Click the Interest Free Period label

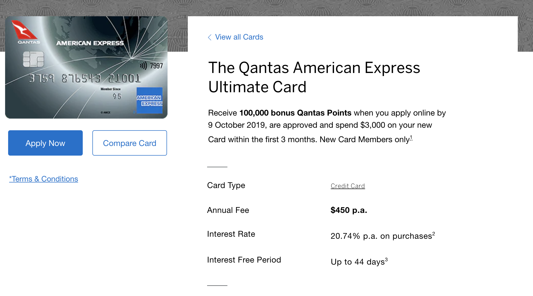pyautogui.click(x=244, y=260)
